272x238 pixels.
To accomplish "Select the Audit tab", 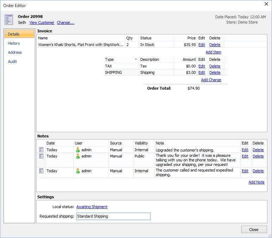I will [x=13, y=62].
